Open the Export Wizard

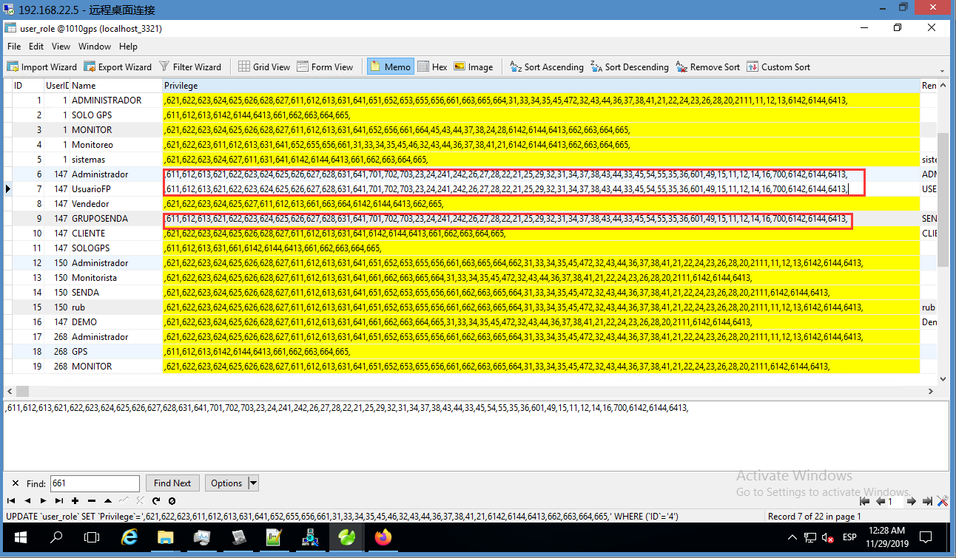[118, 67]
